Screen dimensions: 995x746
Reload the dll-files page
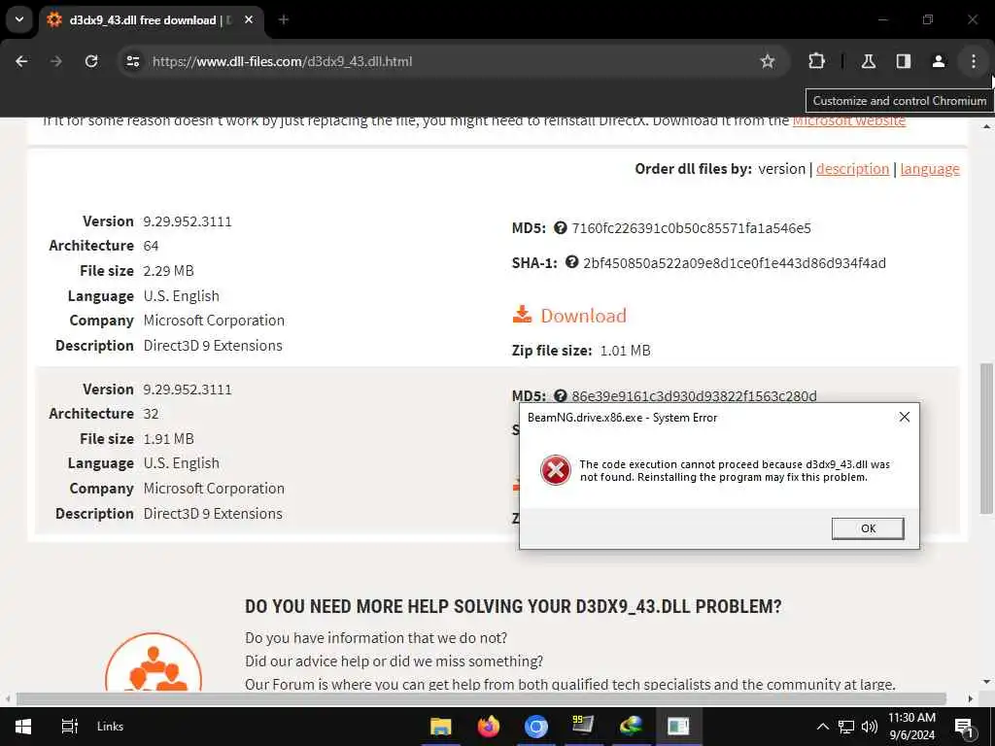(91, 61)
